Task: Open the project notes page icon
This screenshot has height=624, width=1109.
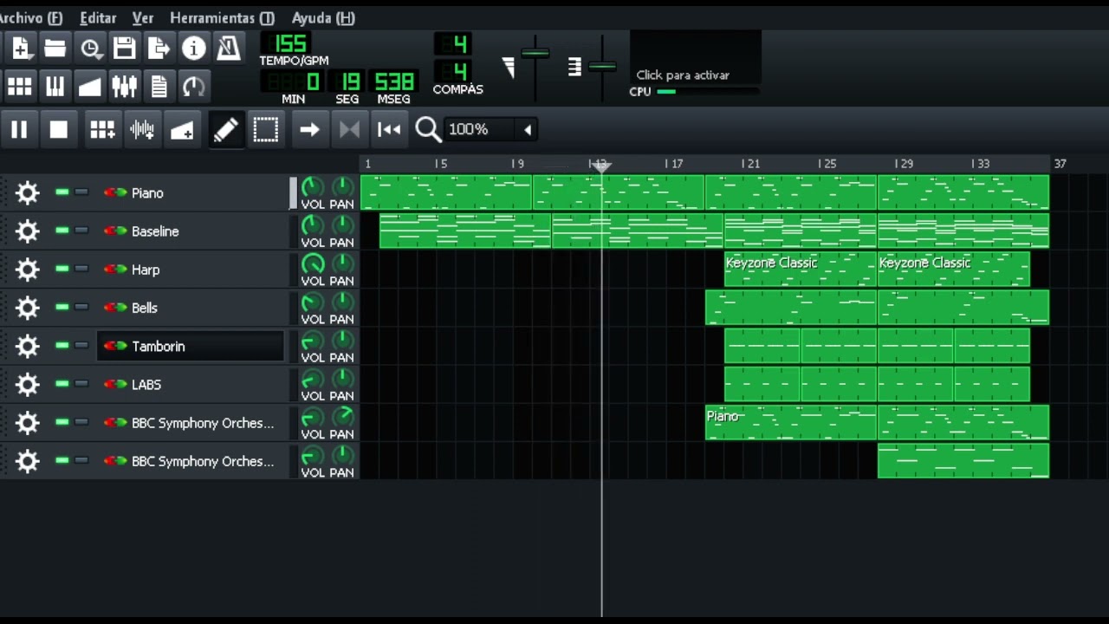Action: click(x=159, y=86)
